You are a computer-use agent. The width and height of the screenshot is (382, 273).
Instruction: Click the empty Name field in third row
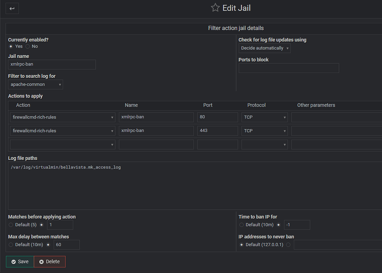tap(156, 145)
